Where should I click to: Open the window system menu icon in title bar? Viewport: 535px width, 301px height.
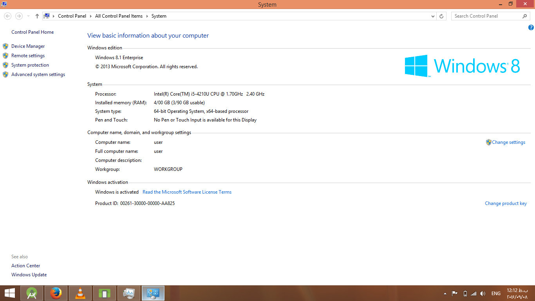4,4
